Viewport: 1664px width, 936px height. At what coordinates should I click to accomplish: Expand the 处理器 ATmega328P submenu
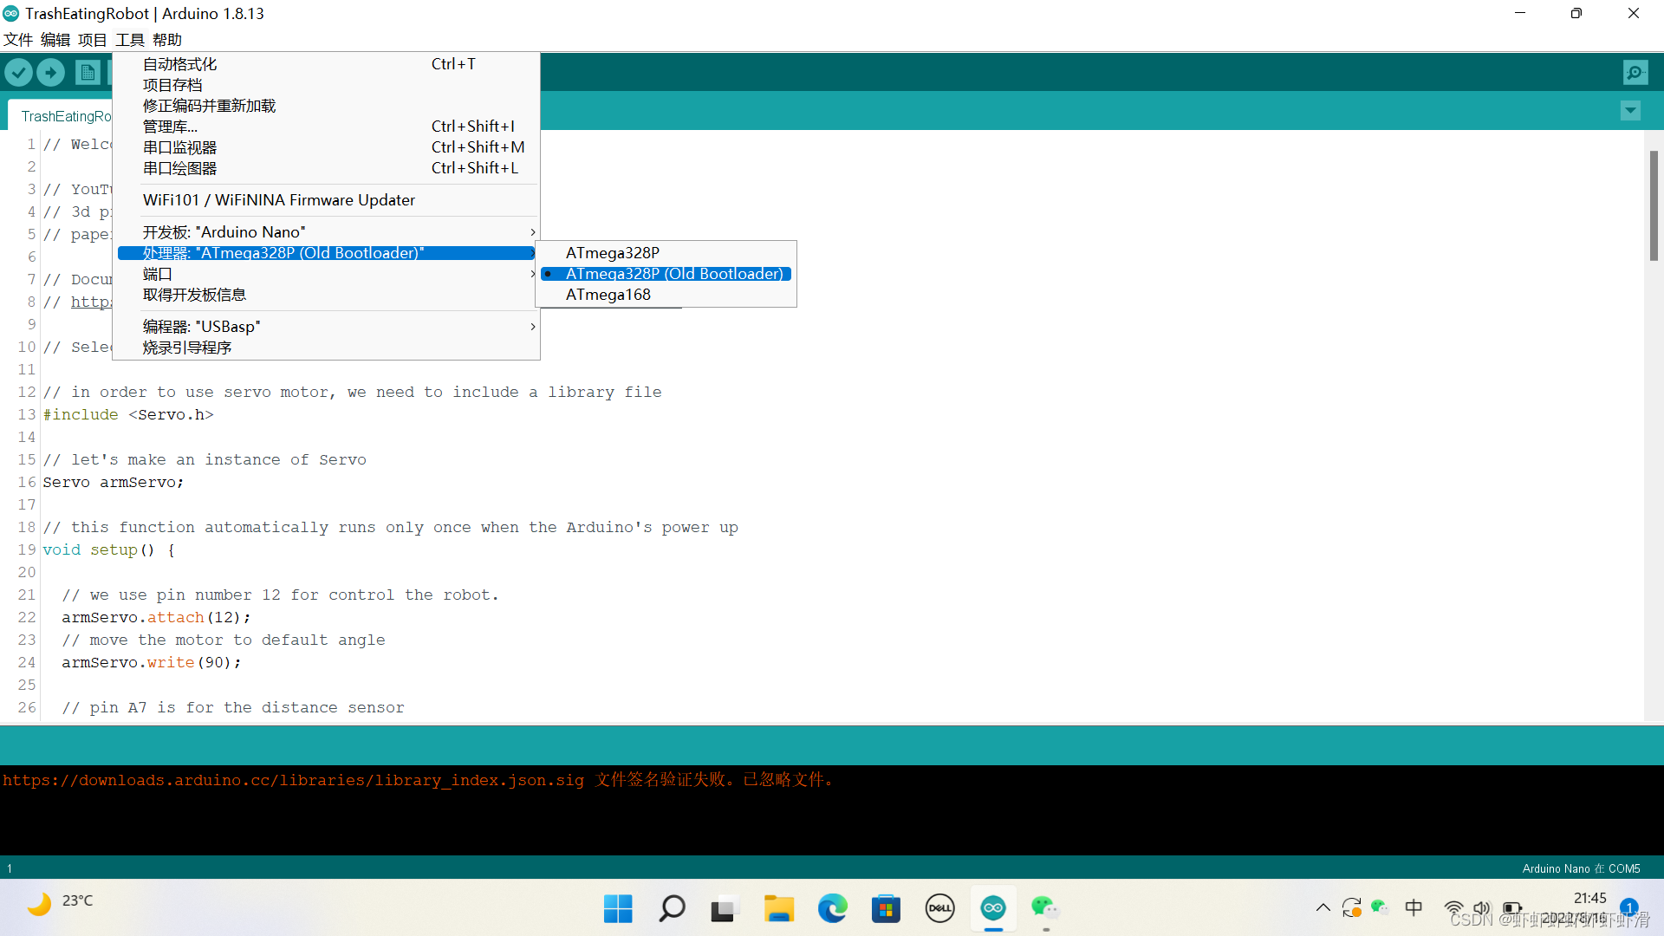[328, 253]
